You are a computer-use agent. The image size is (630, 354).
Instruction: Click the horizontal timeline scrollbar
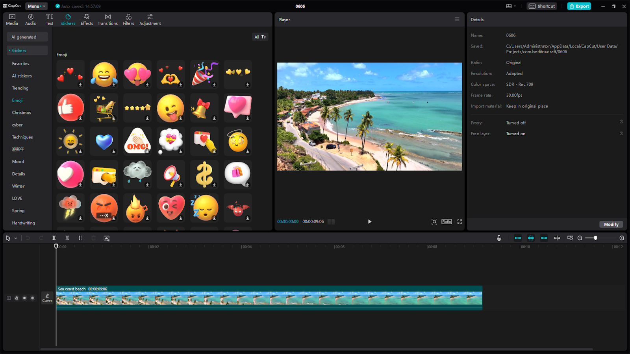click(x=317, y=349)
